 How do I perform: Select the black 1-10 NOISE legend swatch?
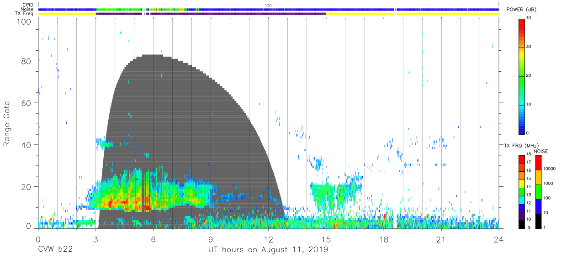[x=538, y=221]
